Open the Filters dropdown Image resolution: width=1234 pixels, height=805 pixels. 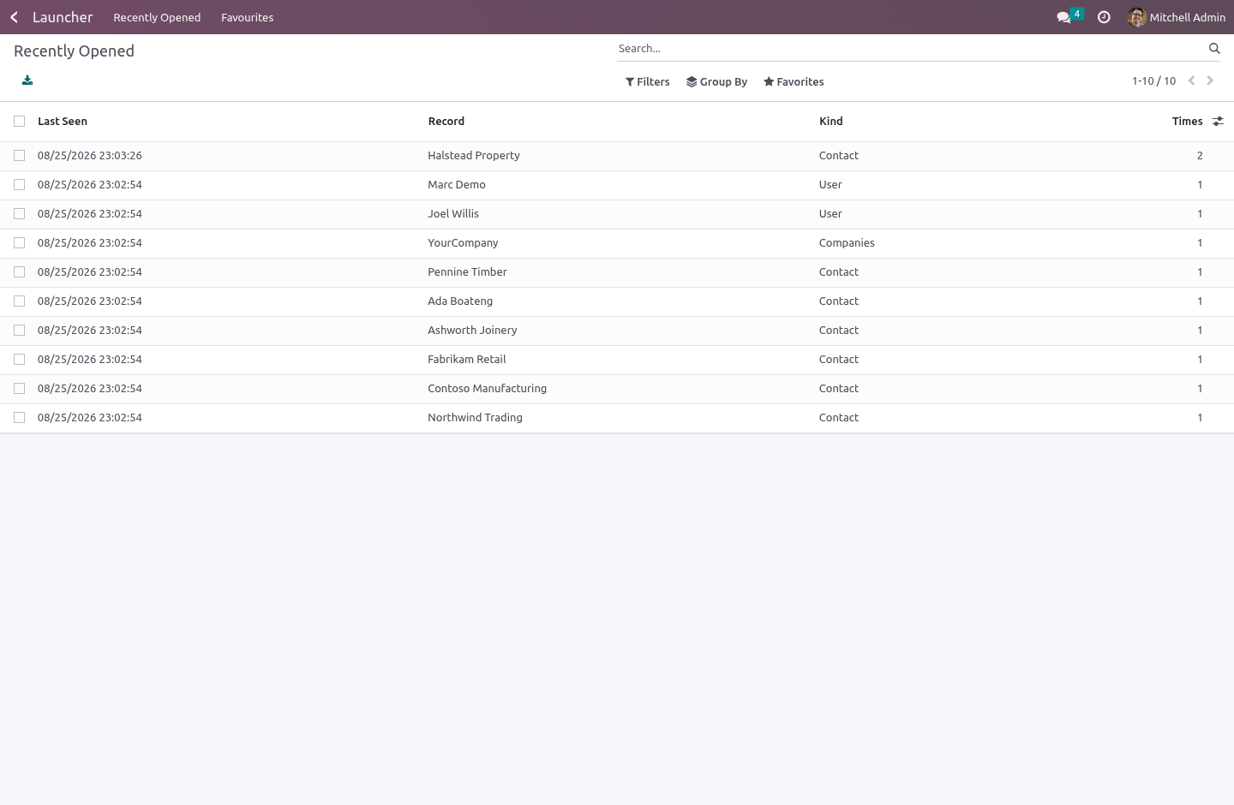(648, 82)
